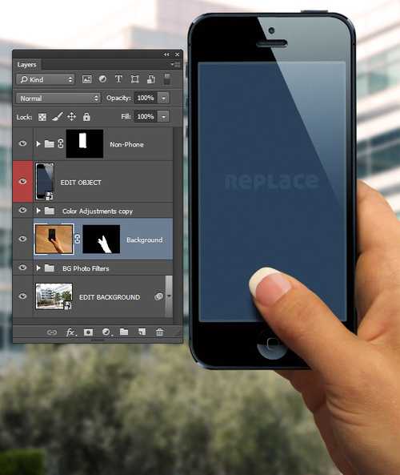Lock layer position move icon

pyautogui.click(x=71, y=117)
